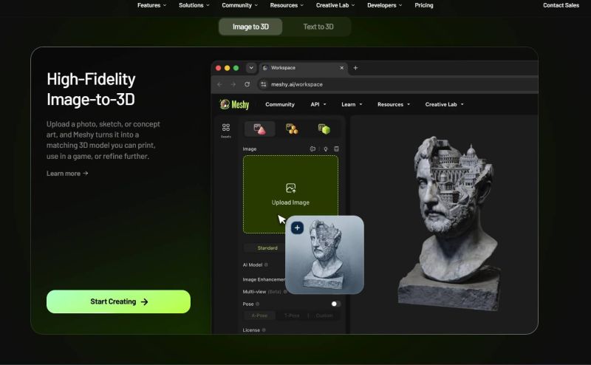Click the License label
Viewport: 591px width, 365px height.
251,330
